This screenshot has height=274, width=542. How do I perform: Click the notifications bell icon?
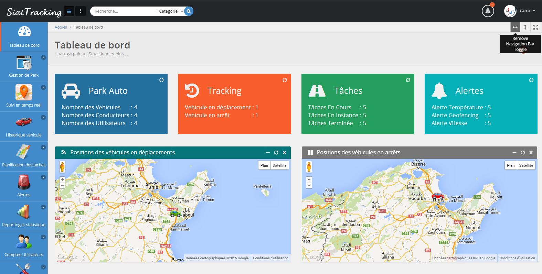point(488,11)
